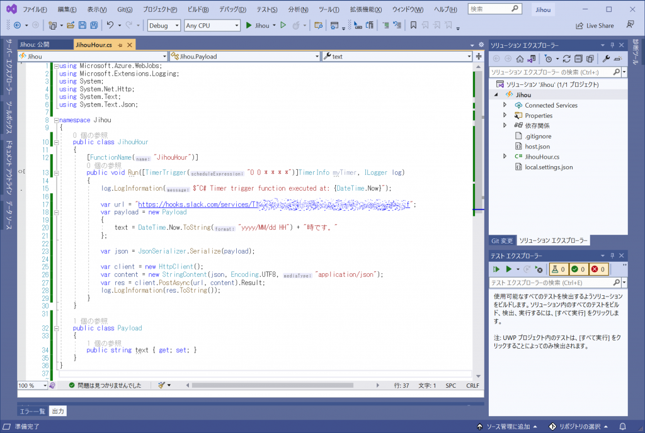Switch to the Git 変更 tab
The width and height of the screenshot is (645, 433).
tap(502, 240)
